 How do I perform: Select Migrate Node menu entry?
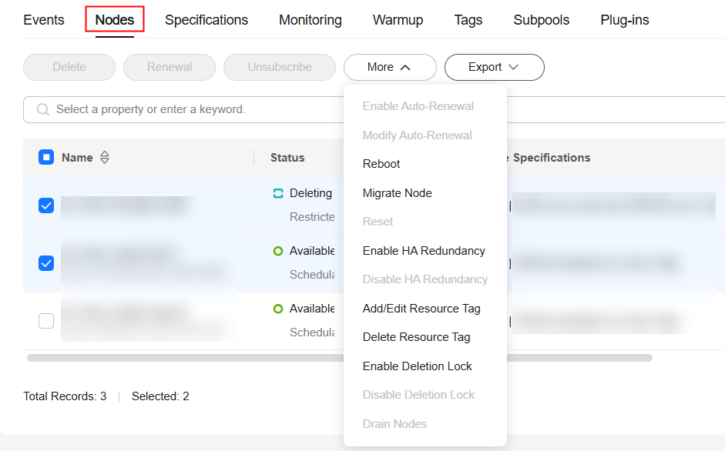397,193
